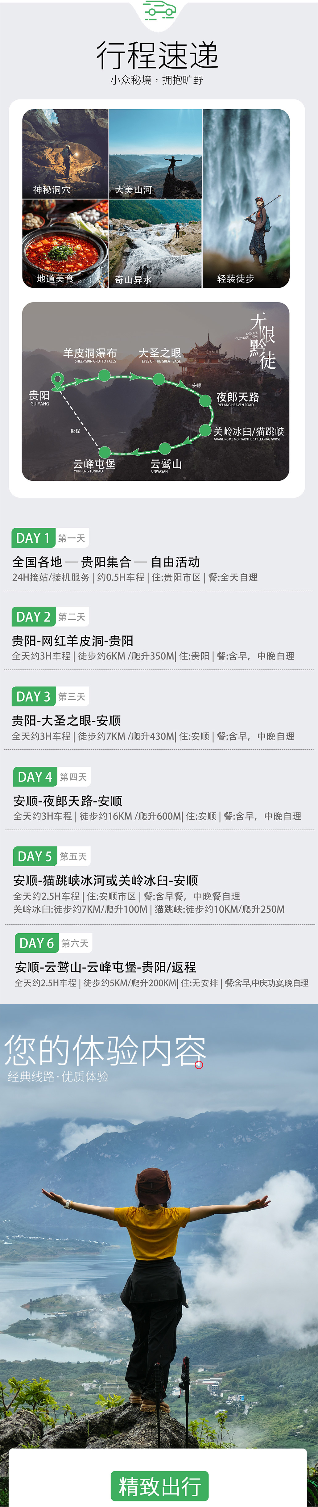
Task: Select the 大圣之眼 green route node
Action: [x=159, y=379]
